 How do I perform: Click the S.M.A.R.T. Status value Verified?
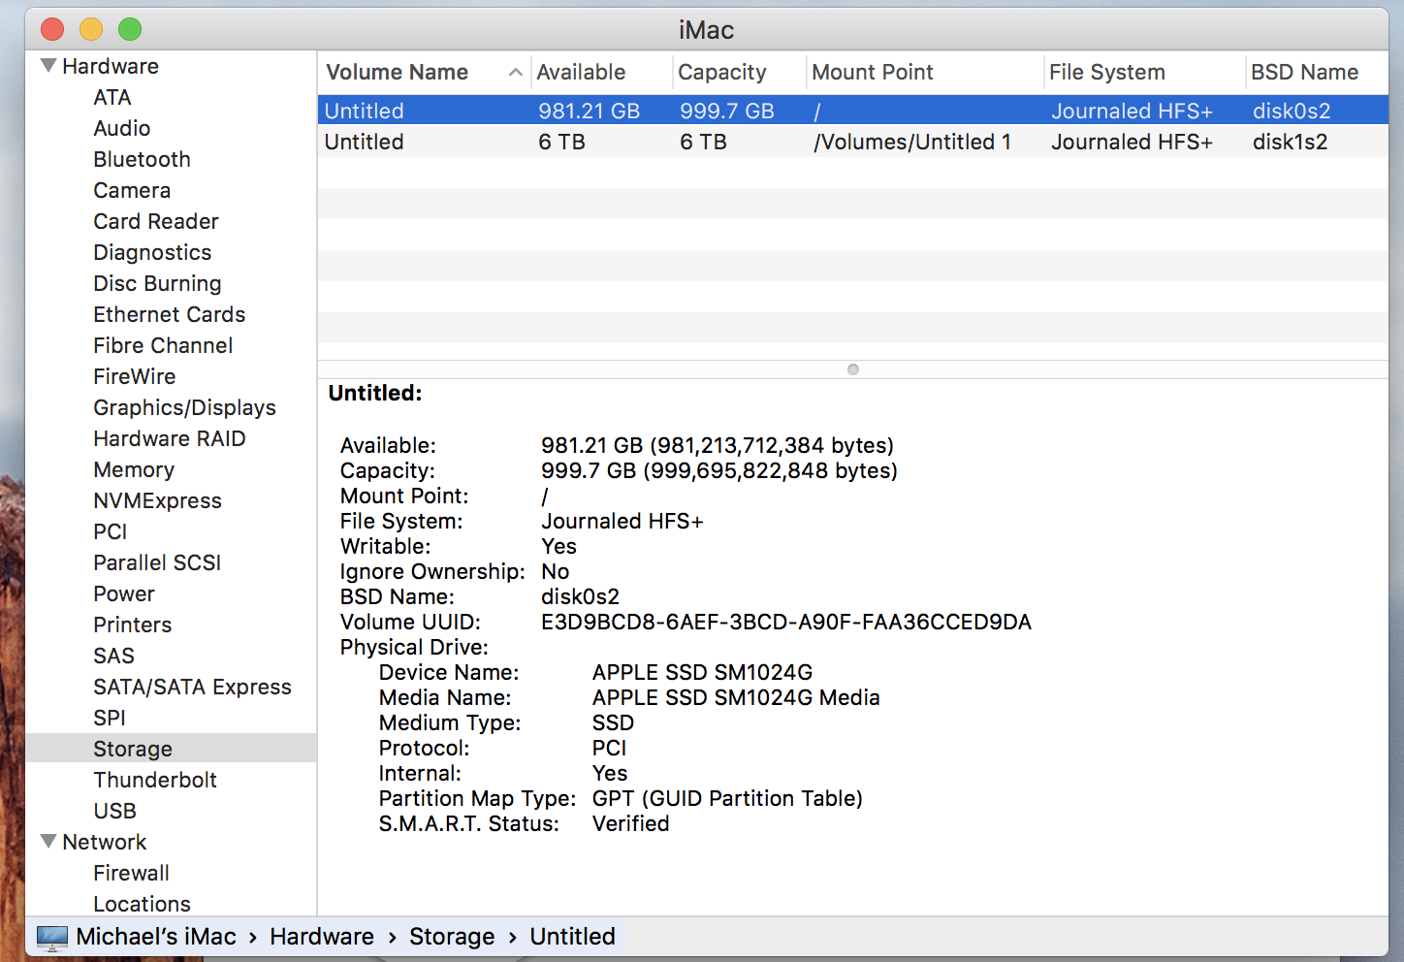click(x=631, y=823)
